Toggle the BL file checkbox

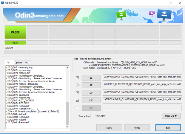click(78, 77)
